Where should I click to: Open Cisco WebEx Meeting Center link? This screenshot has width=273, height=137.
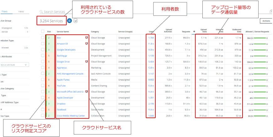coord(71,116)
